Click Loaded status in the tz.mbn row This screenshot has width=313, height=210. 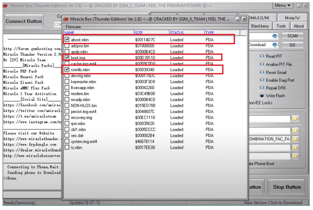pos(177,147)
